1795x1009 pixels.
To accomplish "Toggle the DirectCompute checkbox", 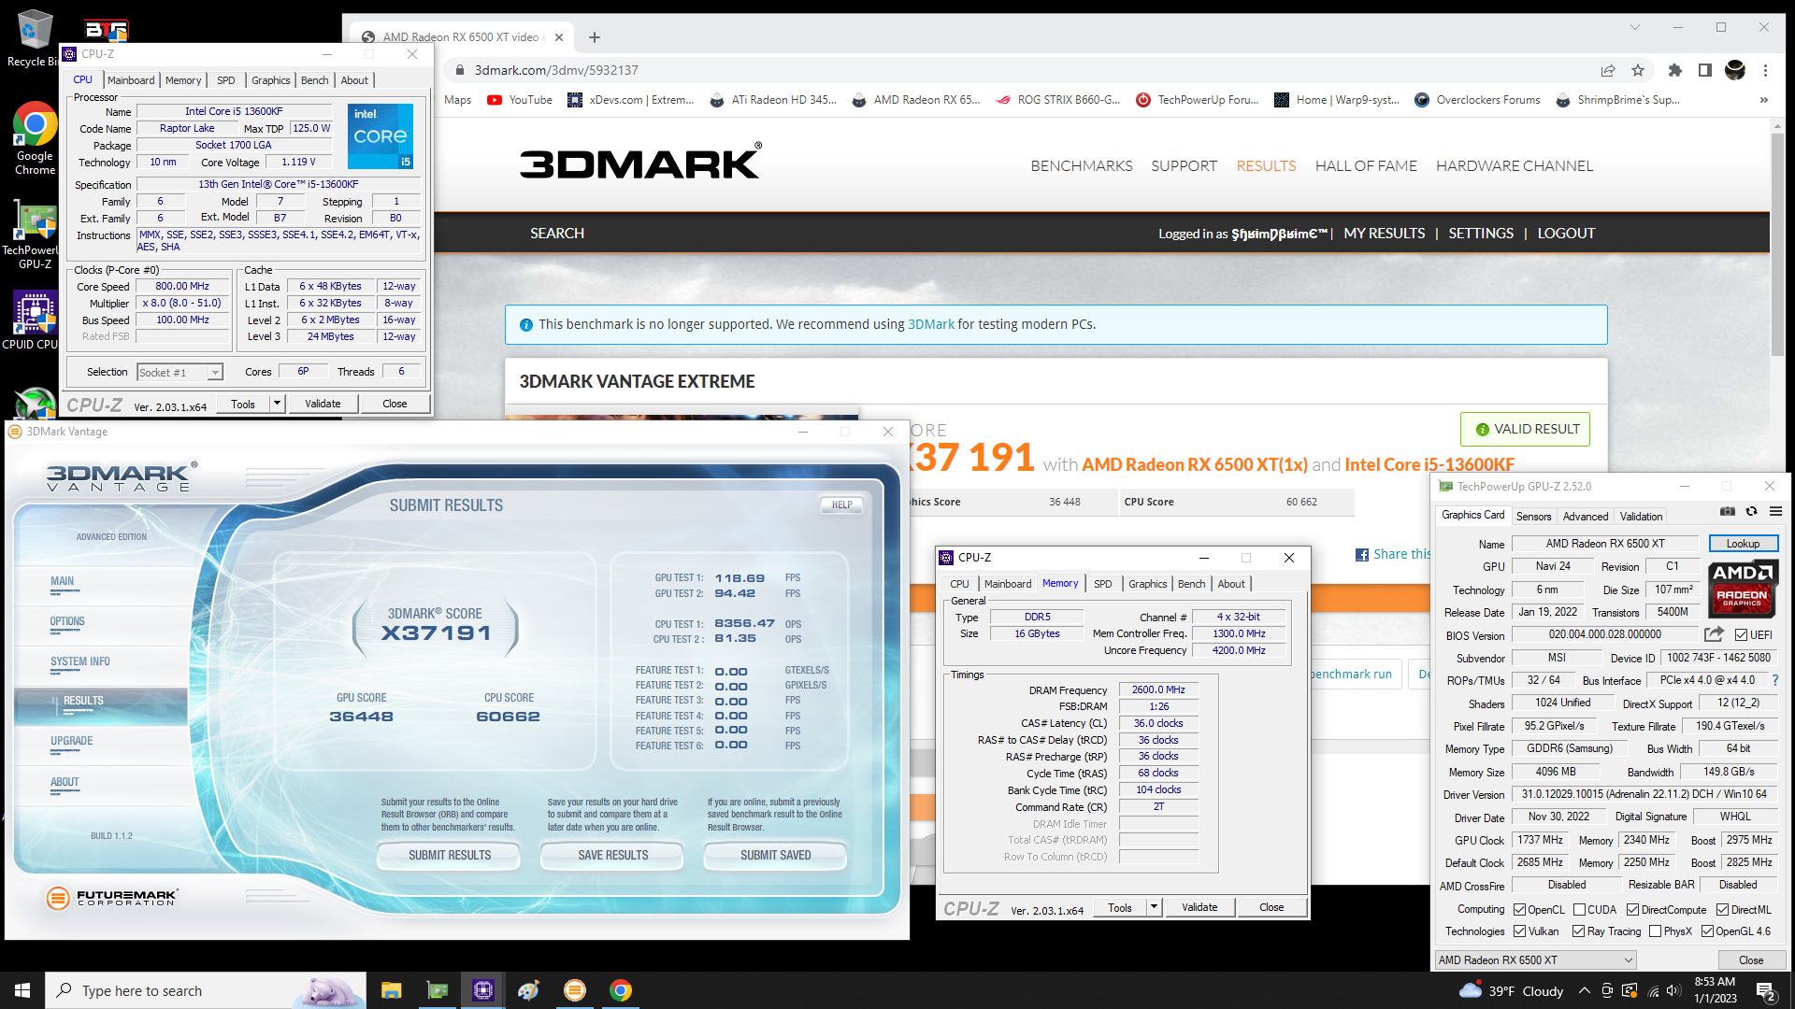I will point(1632,910).
